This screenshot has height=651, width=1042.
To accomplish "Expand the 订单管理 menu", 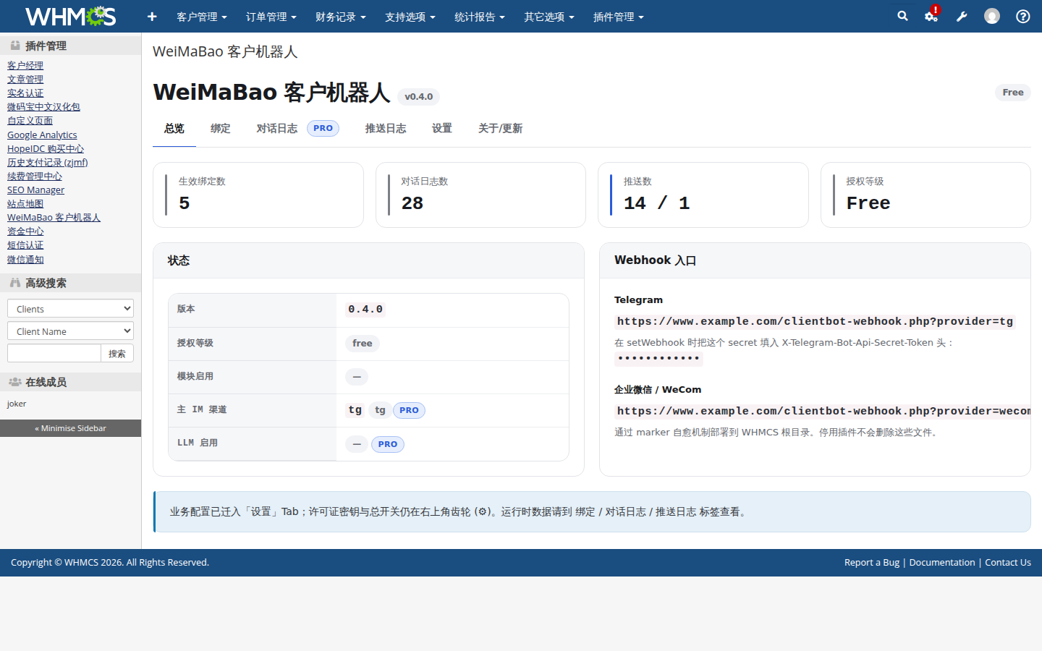I will [x=271, y=17].
